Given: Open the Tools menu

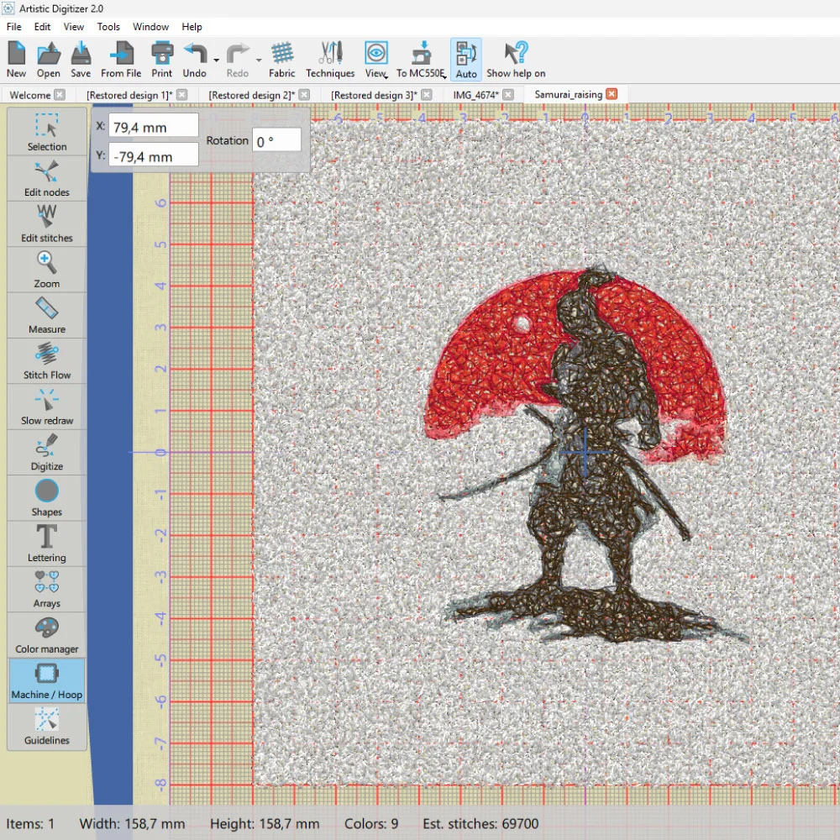Looking at the screenshot, I should (108, 27).
